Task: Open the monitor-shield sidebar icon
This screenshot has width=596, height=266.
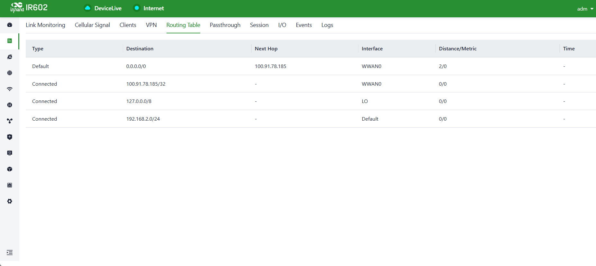Action: click(x=10, y=153)
